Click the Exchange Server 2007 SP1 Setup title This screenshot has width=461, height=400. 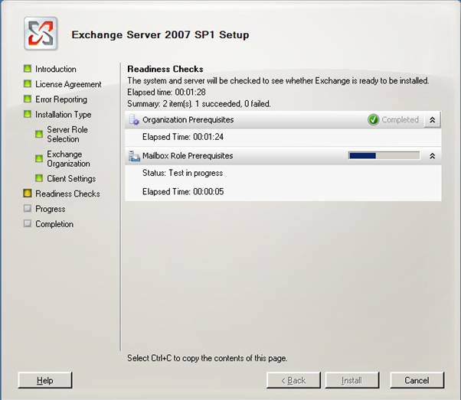click(x=160, y=34)
